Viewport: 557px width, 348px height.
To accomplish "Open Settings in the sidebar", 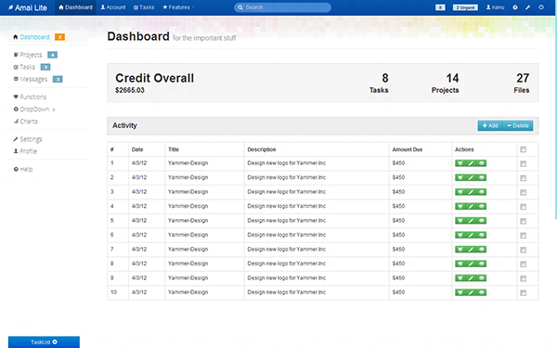I will click(28, 139).
